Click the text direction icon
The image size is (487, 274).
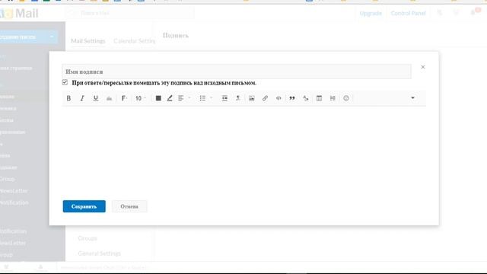[x=238, y=98]
